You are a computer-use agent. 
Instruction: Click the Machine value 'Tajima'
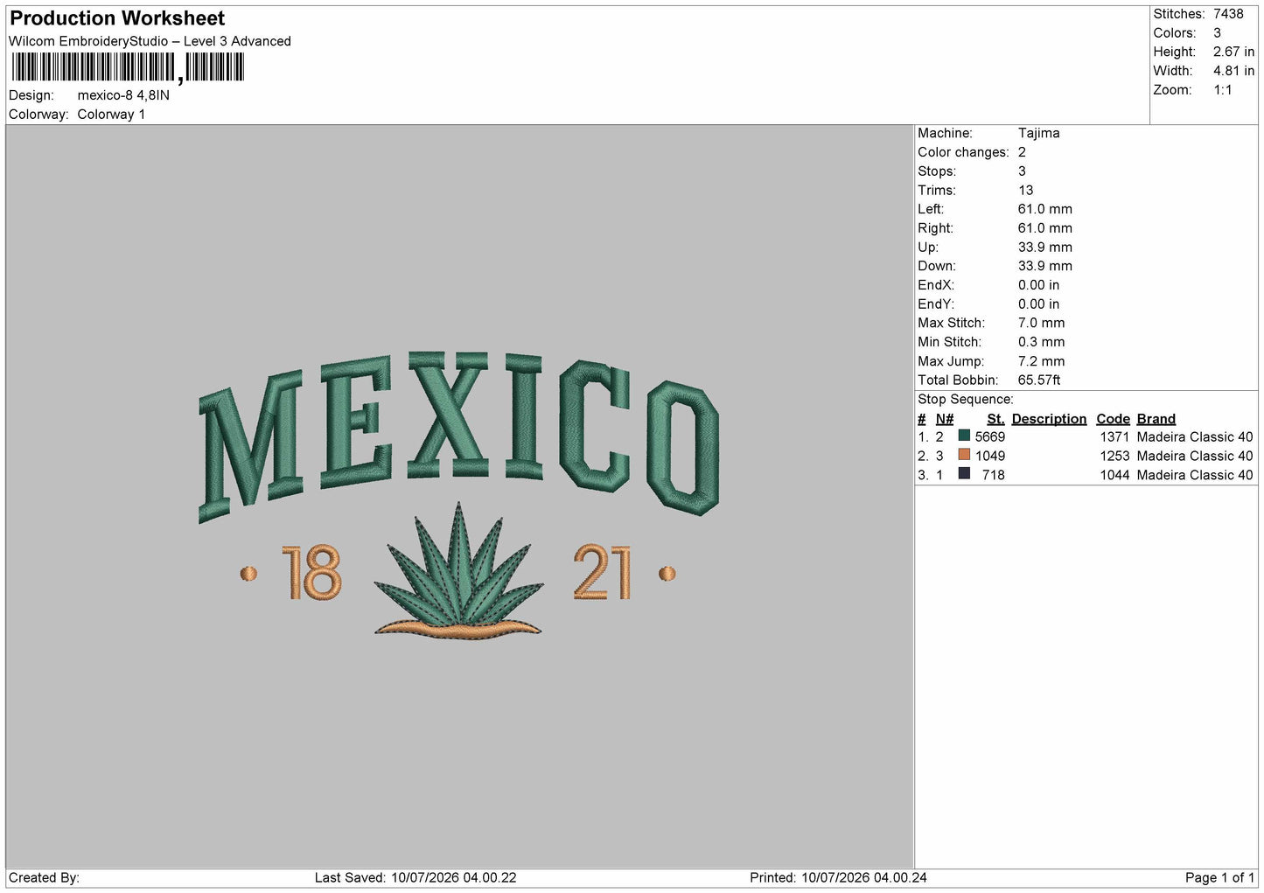(x=1038, y=133)
